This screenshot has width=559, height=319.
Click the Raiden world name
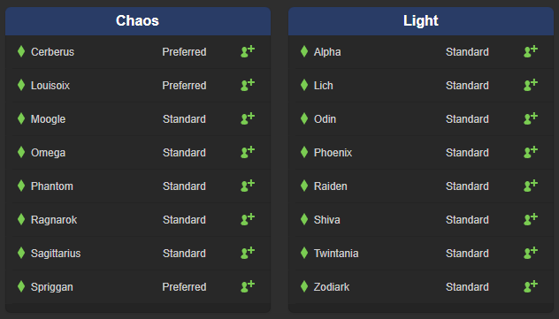click(331, 186)
